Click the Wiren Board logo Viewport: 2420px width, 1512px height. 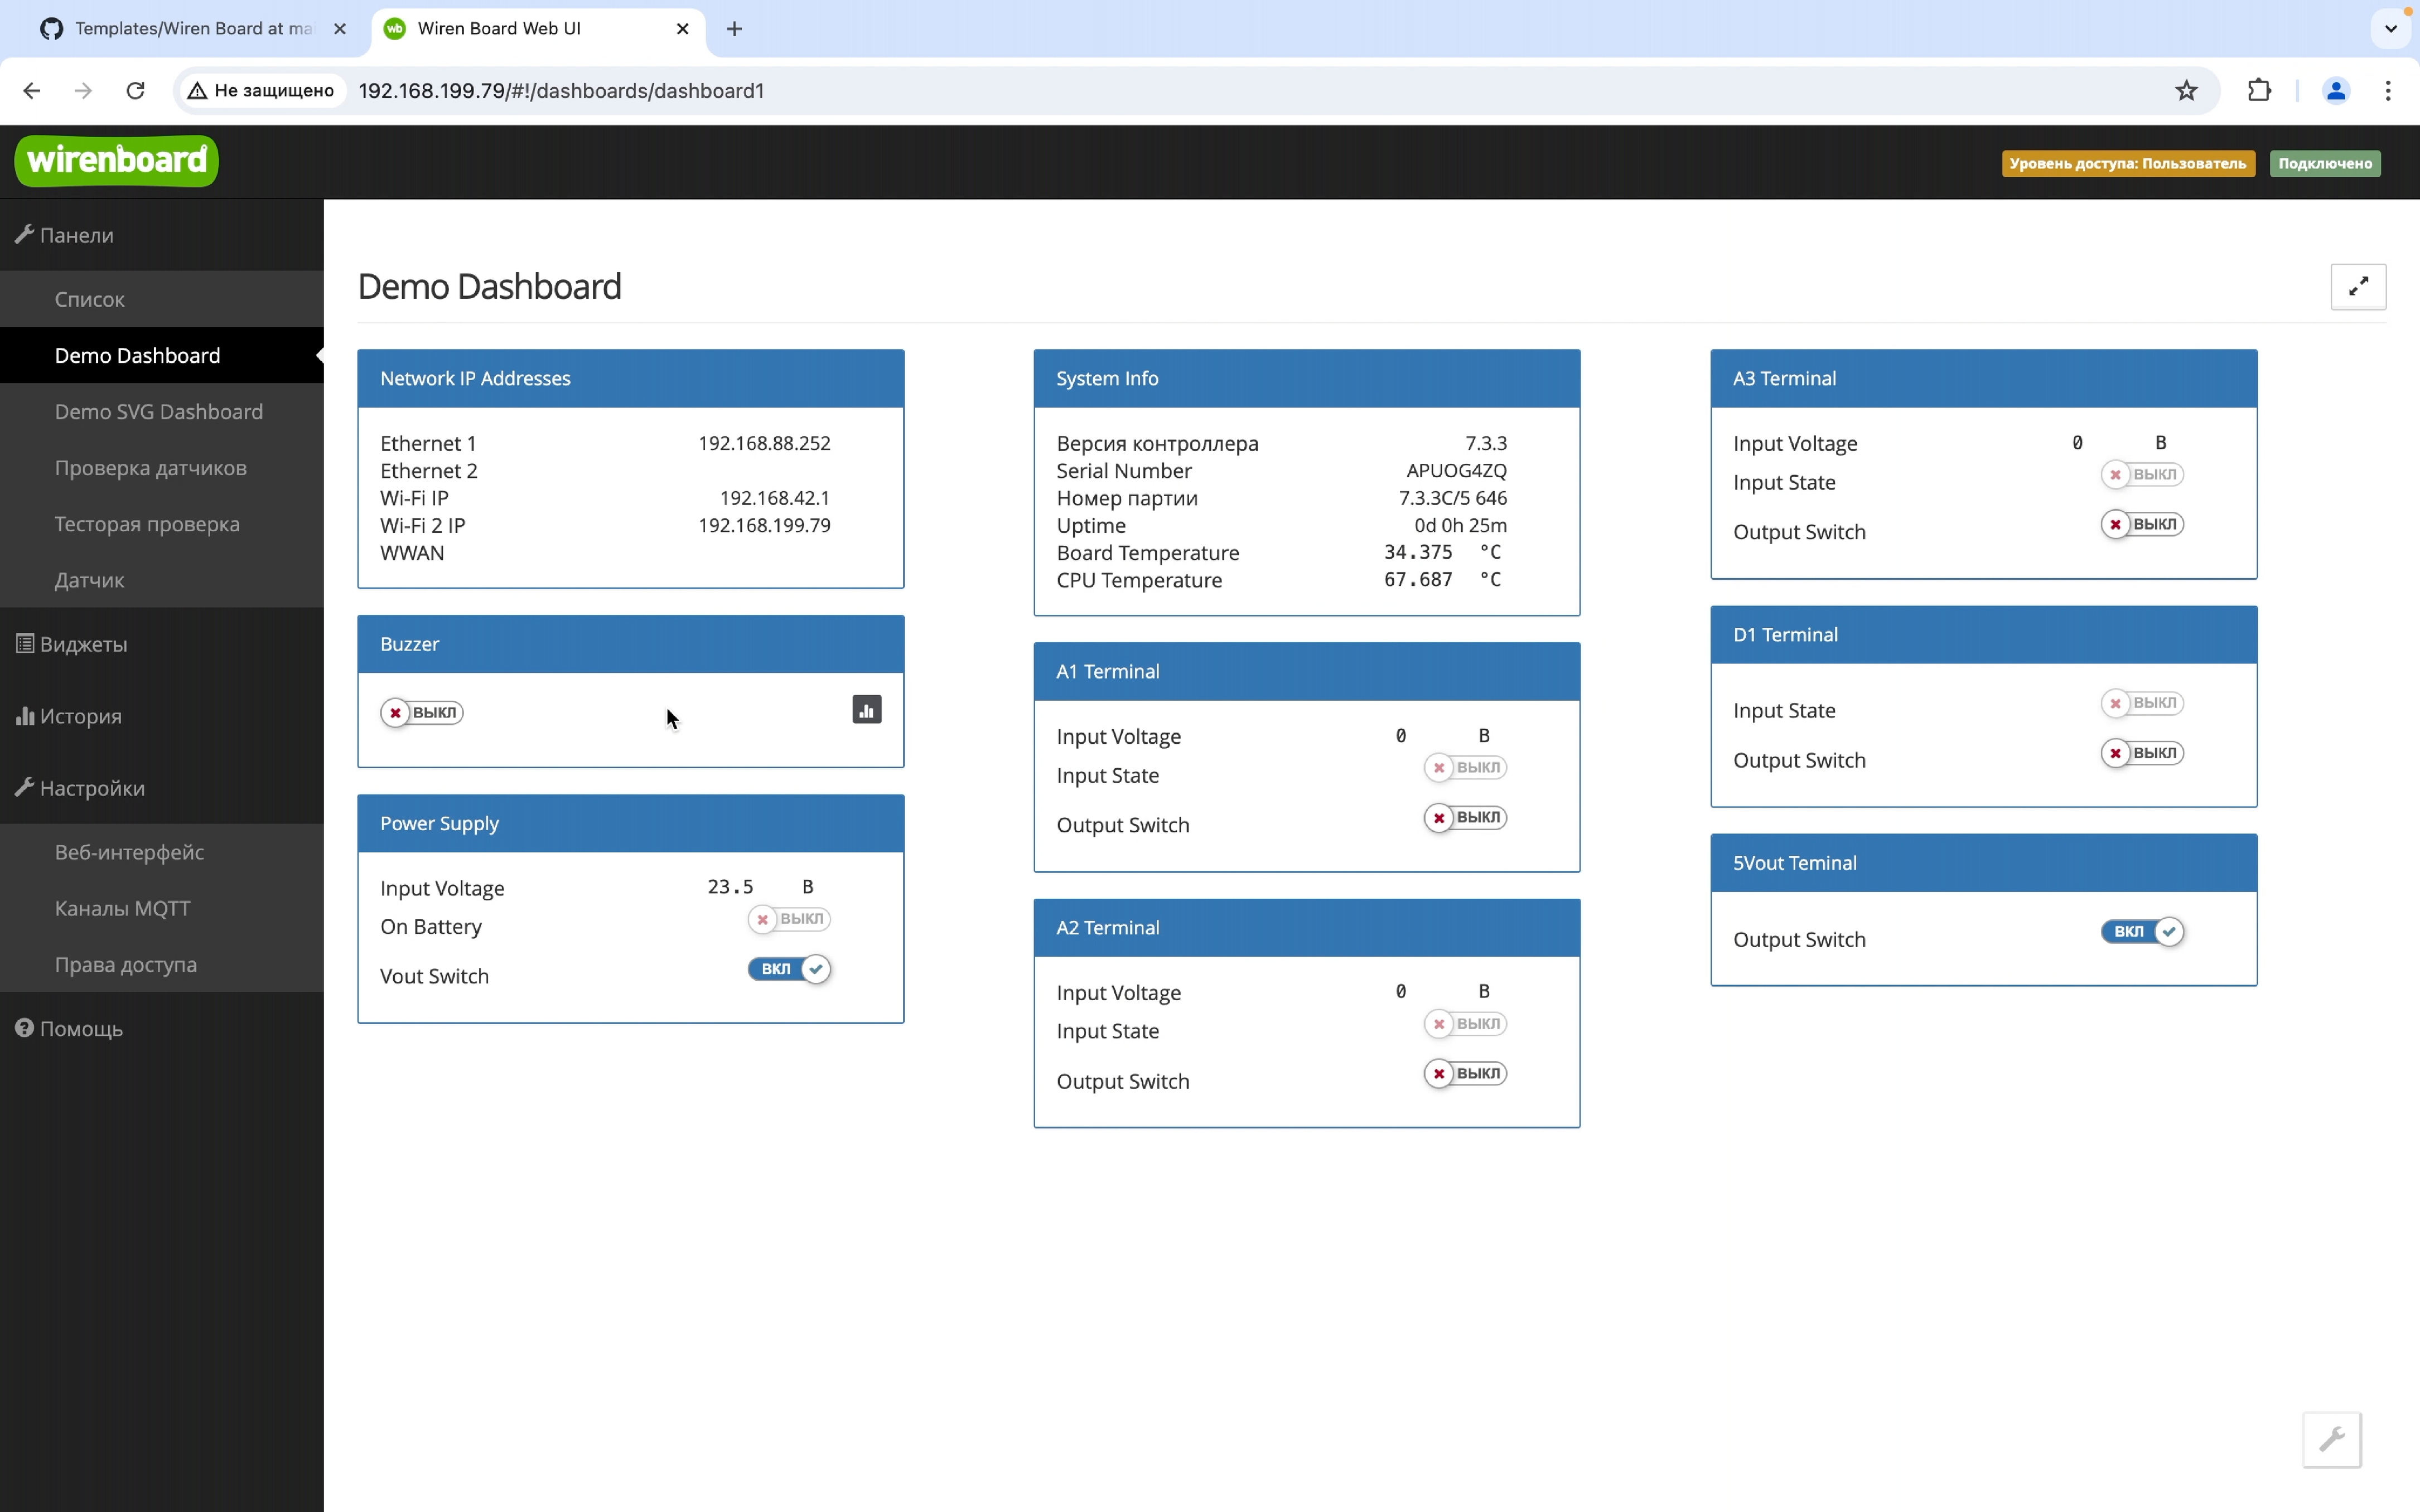point(117,161)
